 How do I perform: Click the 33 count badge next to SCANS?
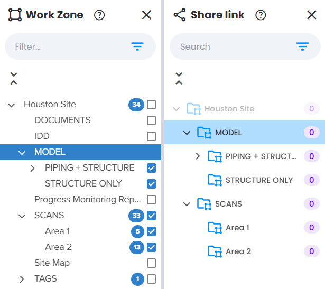coord(136,216)
